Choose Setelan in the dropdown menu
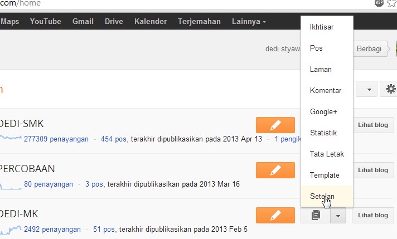The height and width of the screenshot is (239, 397). click(x=327, y=196)
